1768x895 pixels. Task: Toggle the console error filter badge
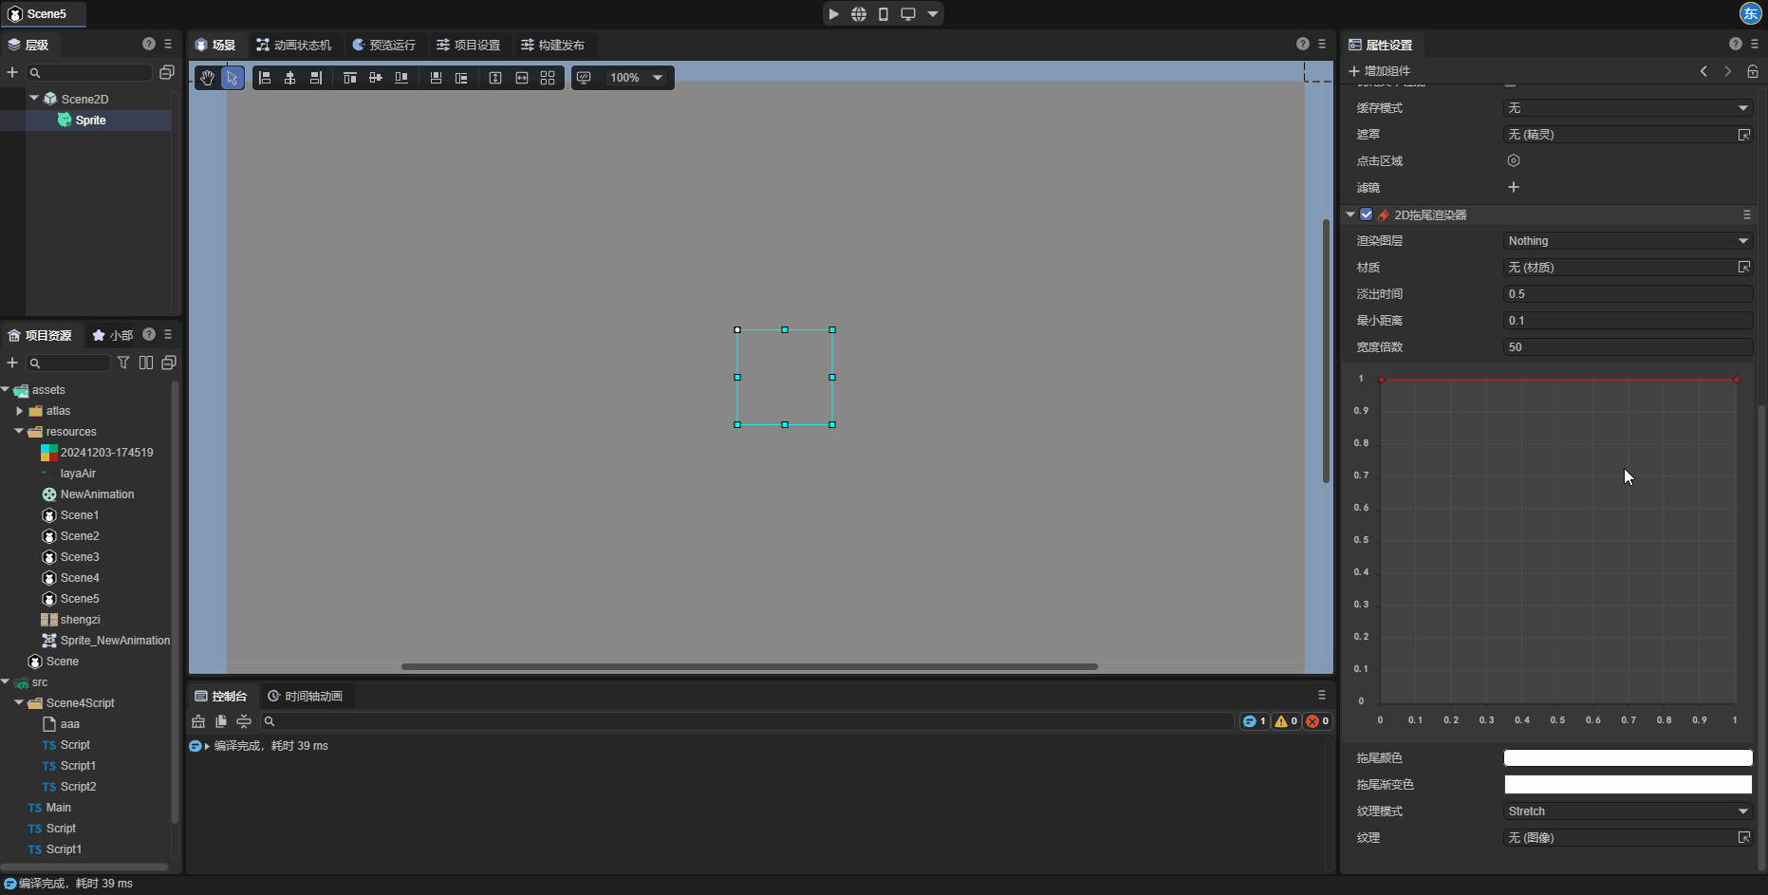1317,721
